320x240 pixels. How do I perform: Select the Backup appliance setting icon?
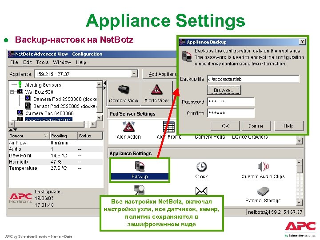[x=140, y=166]
